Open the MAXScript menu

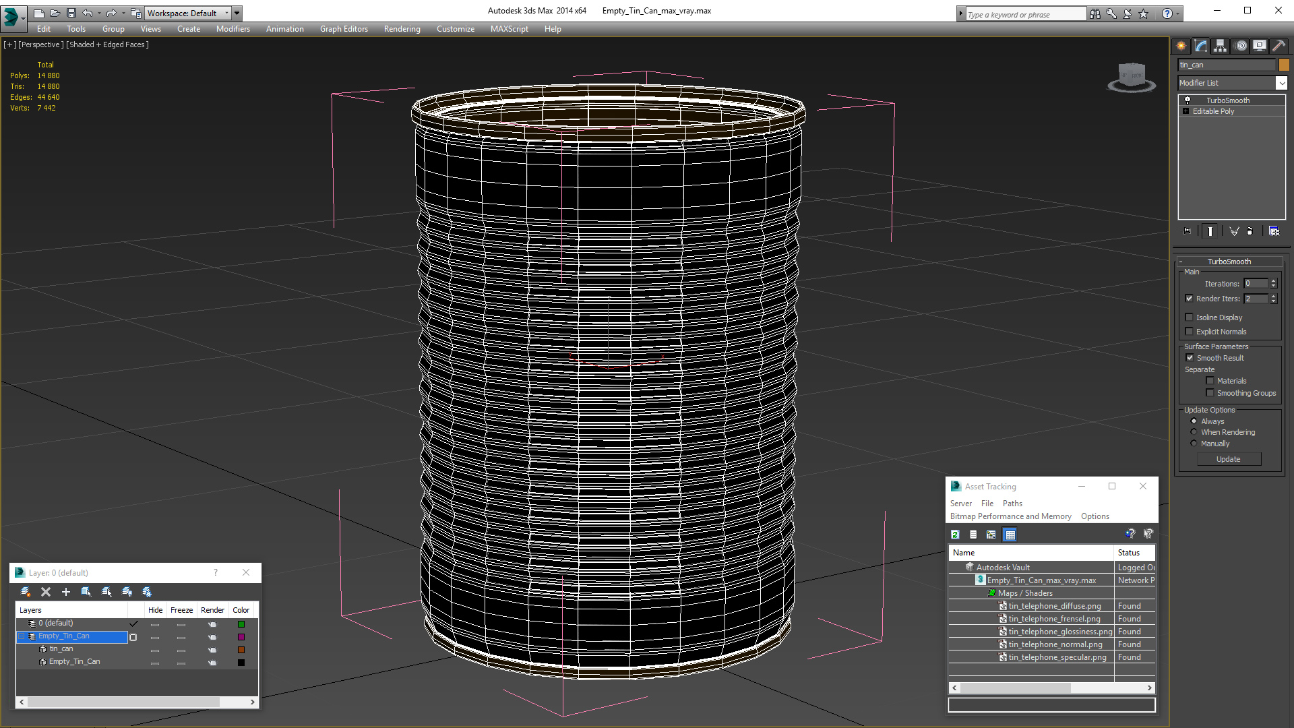pos(510,29)
